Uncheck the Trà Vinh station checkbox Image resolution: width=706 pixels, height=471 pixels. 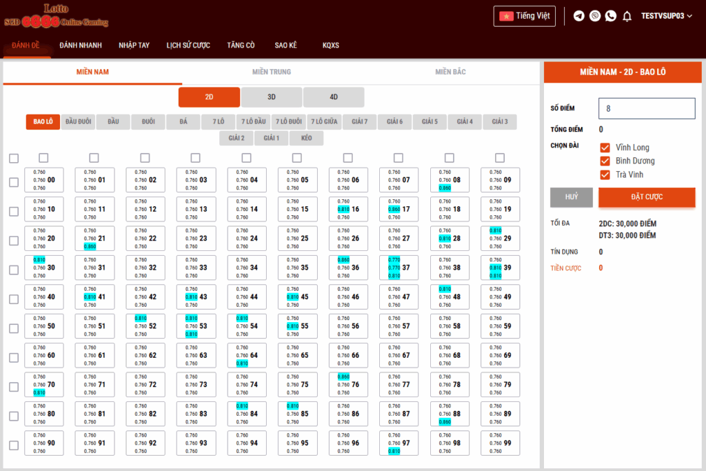click(605, 174)
